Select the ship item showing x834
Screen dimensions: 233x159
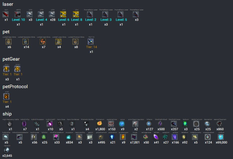coord(69,137)
